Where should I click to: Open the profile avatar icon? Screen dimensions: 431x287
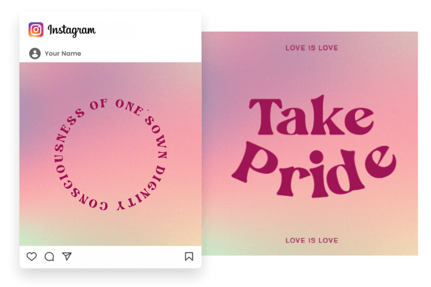pyautogui.click(x=35, y=53)
